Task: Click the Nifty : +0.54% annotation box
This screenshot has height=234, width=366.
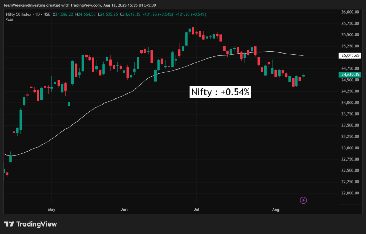Action: pyautogui.click(x=220, y=92)
